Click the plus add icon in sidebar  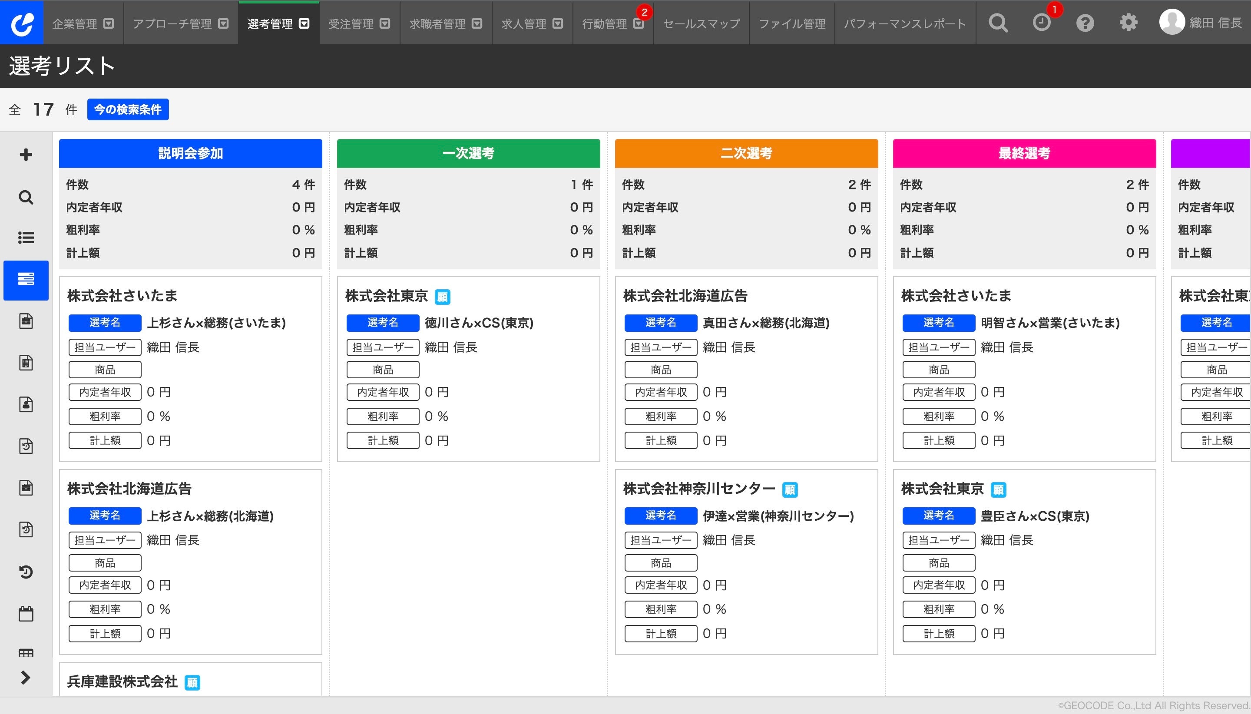click(26, 155)
